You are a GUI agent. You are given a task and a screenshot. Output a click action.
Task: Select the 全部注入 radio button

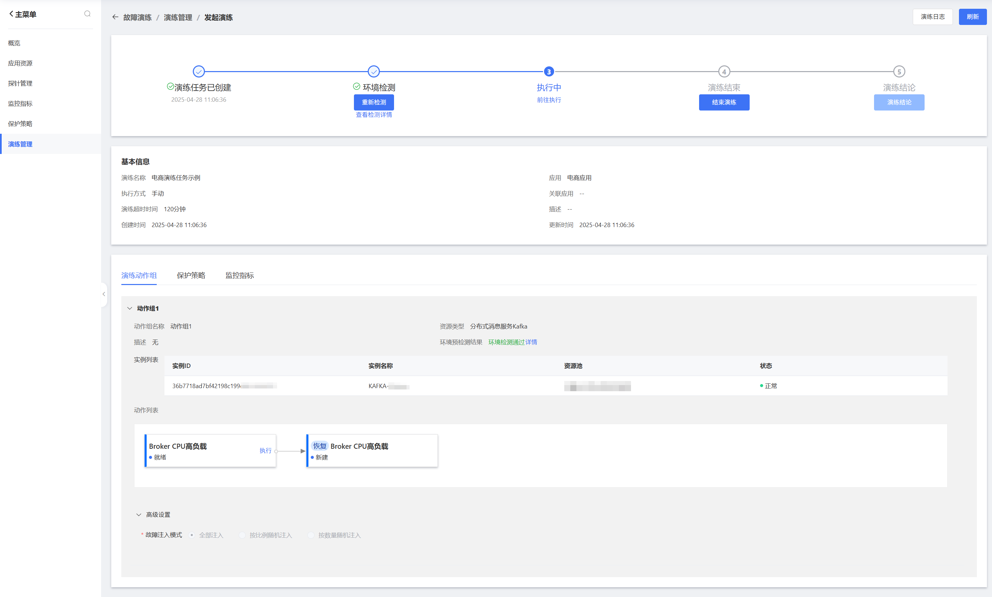coord(192,535)
